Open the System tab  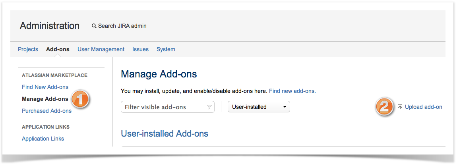point(166,49)
